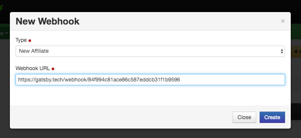
Task: Click the blue Create button
Action: (272, 117)
